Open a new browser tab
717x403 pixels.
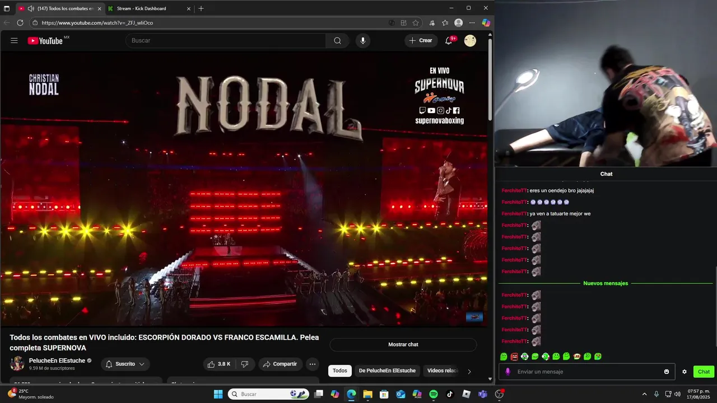(x=201, y=8)
